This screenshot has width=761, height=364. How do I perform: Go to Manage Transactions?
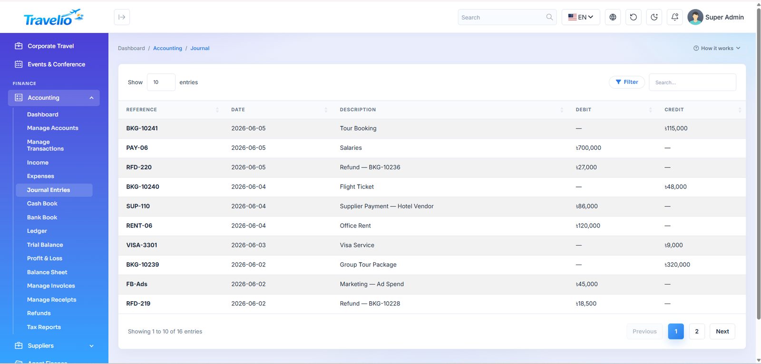point(45,145)
